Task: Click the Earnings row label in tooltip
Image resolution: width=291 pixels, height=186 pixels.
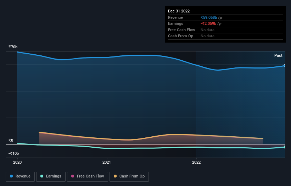Action: click(175, 23)
